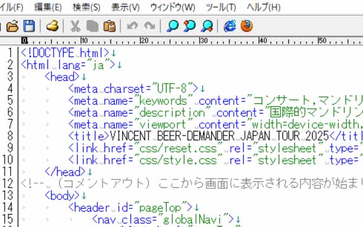Click the title text VINCENT BEER-DEMANDER JAPAN TOUR 2025
This screenshot has height=227, width=363.
219,136
